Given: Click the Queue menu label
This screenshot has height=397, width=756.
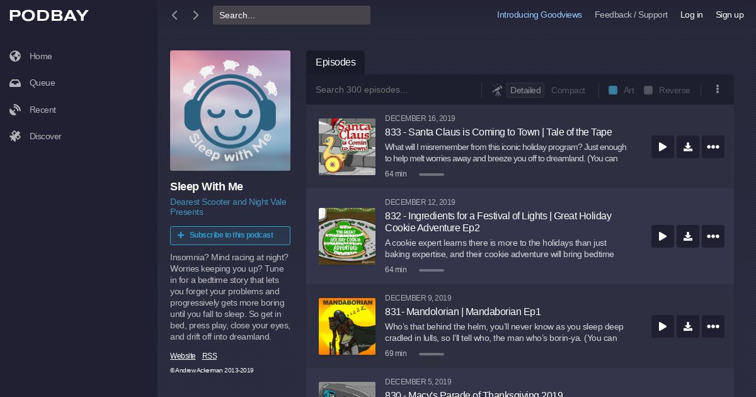Looking at the screenshot, I should (x=42, y=83).
